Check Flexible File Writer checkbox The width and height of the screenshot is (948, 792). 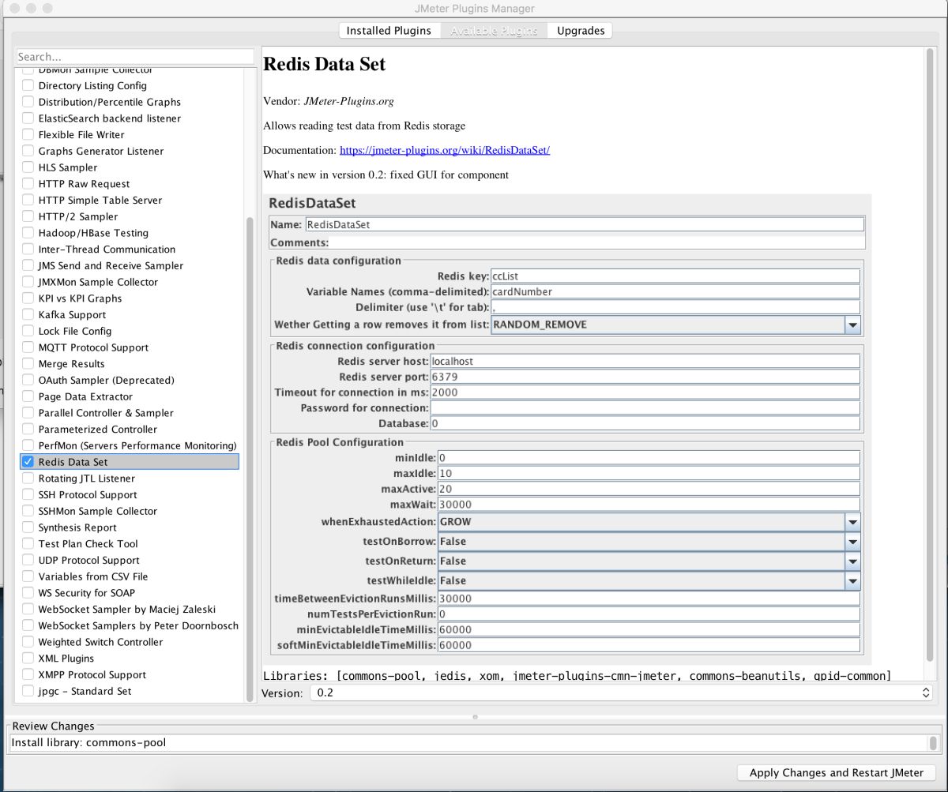(x=28, y=134)
